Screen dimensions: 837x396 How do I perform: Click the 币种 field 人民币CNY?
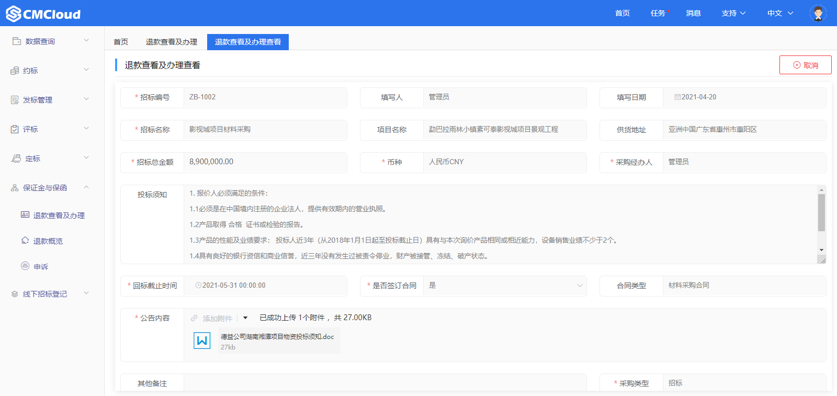pos(505,162)
